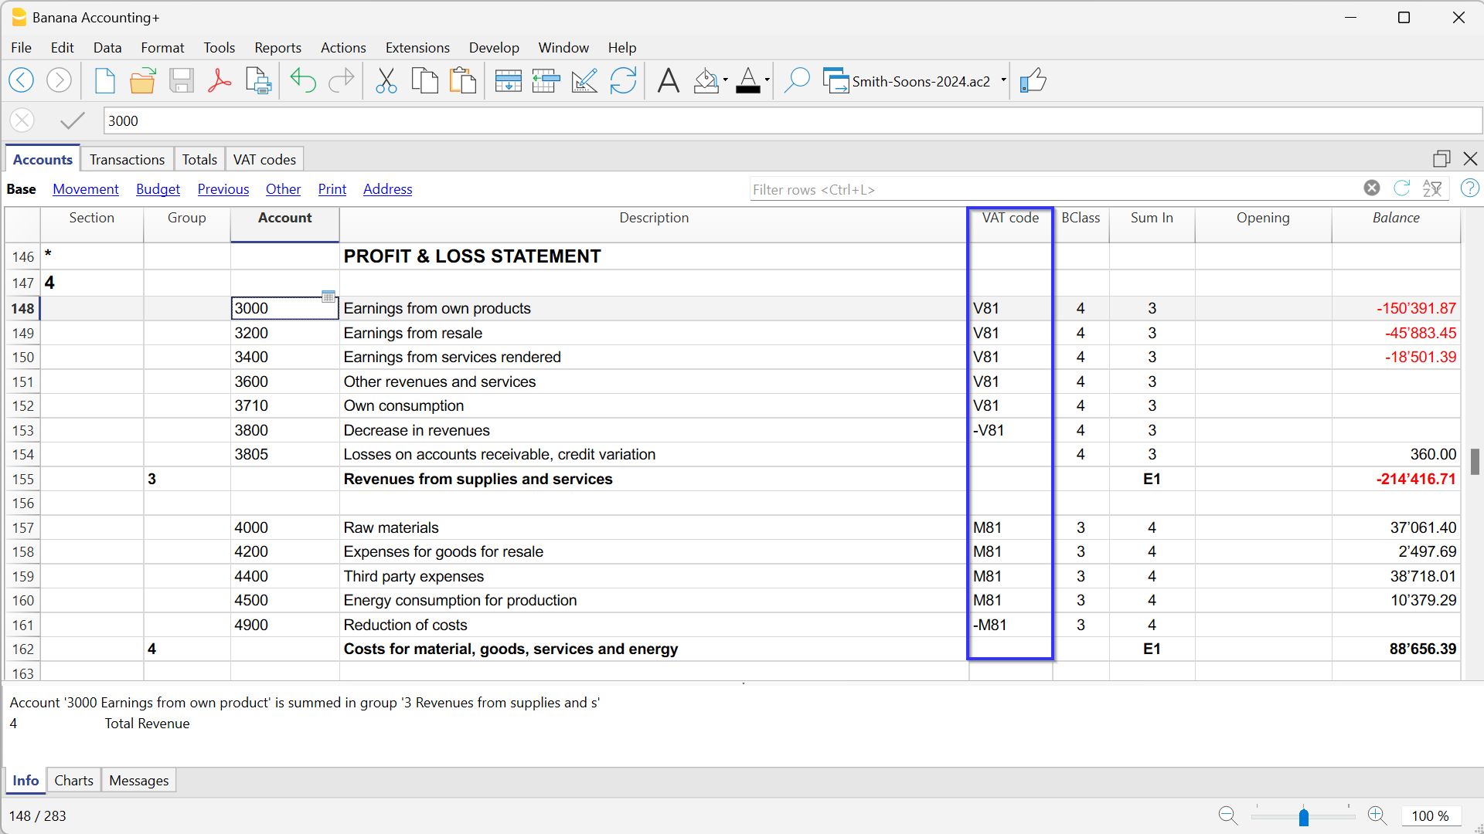Open the Reports menu
The height and width of the screenshot is (834, 1484).
pyautogui.click(x=277, y=48)
